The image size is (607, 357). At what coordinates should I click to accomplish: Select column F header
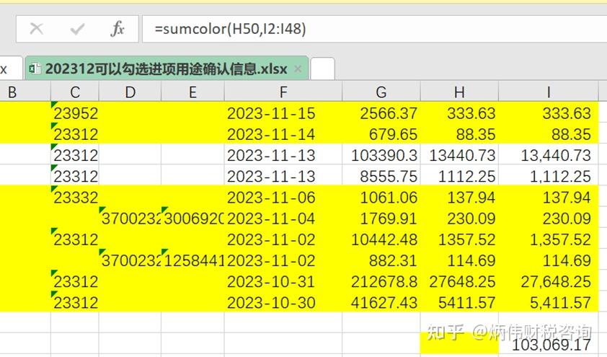point(283,92)
